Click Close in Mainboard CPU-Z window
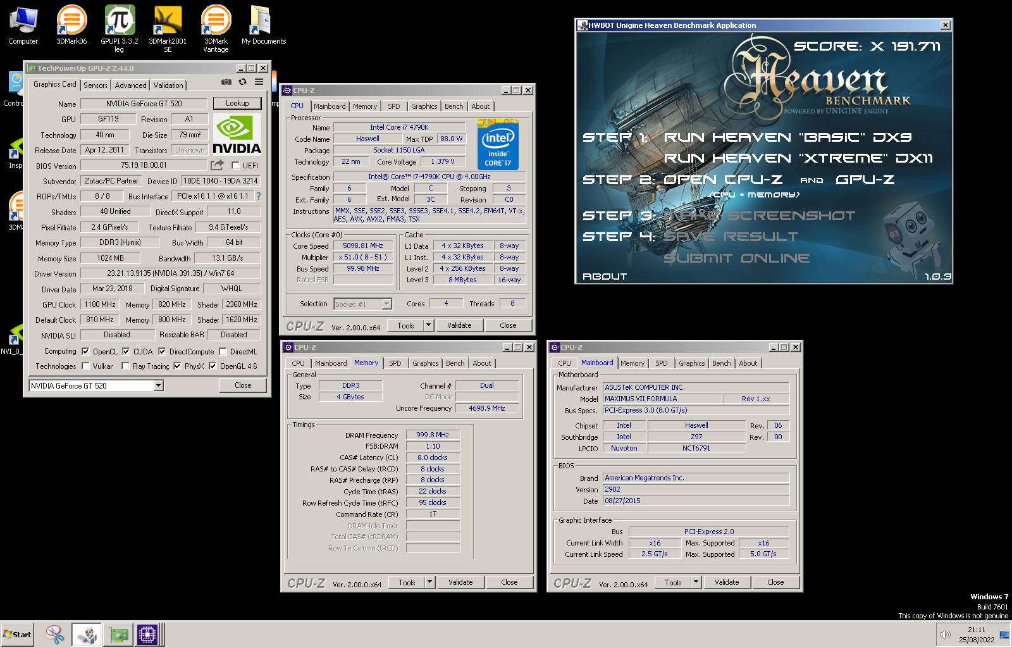The width and height of the screenshot is (1012, 648). [x=775, y=582]
